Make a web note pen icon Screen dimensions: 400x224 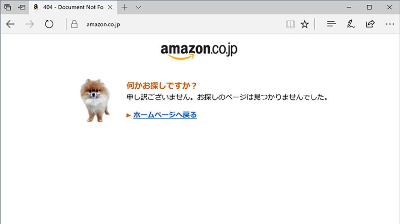[351, 24]
